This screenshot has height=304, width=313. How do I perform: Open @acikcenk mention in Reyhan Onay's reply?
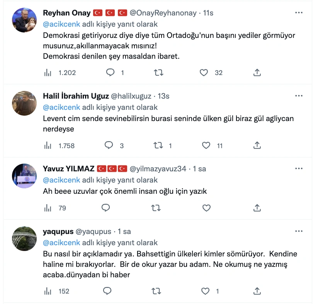(61, 24)
